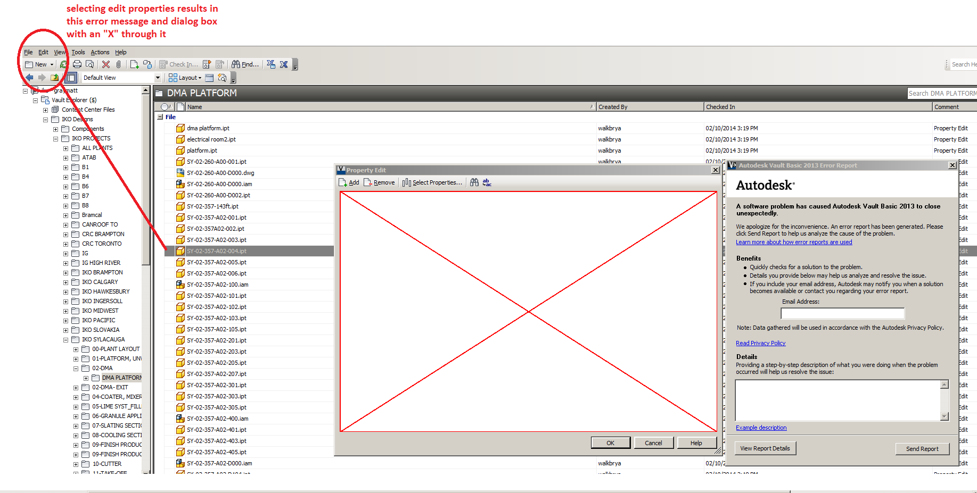Click View Report Details button
977x493 pixels.
pos(765,448)
